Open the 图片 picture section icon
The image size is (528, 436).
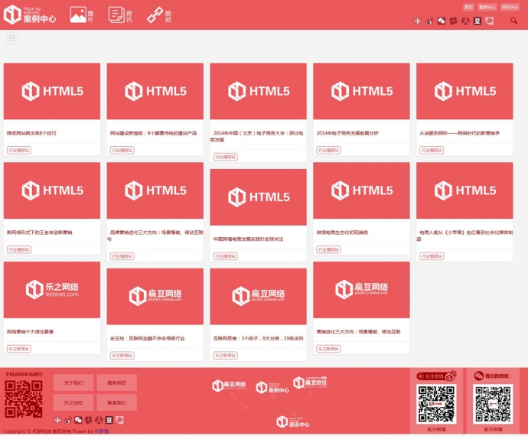coord(82,15)
